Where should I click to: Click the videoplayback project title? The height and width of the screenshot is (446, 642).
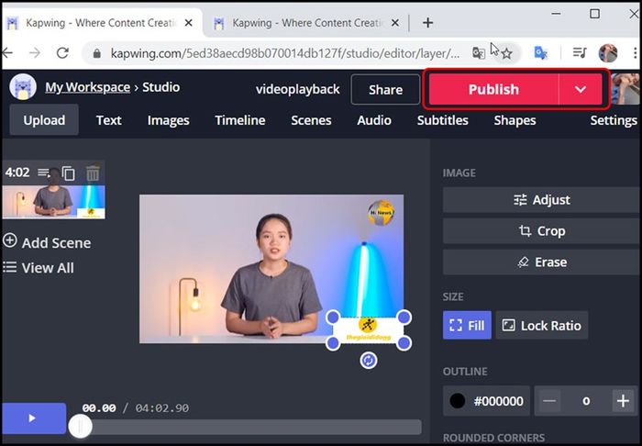(298, 89)
